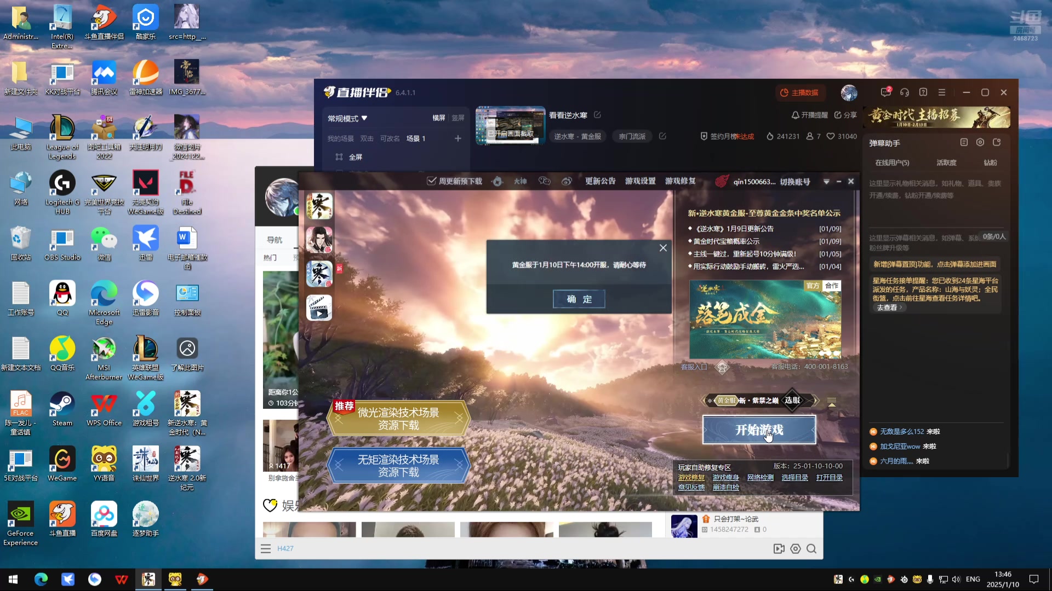Open the 落笔成金 promotional banner
1052x591 pixels.
[x=765, y=320]
